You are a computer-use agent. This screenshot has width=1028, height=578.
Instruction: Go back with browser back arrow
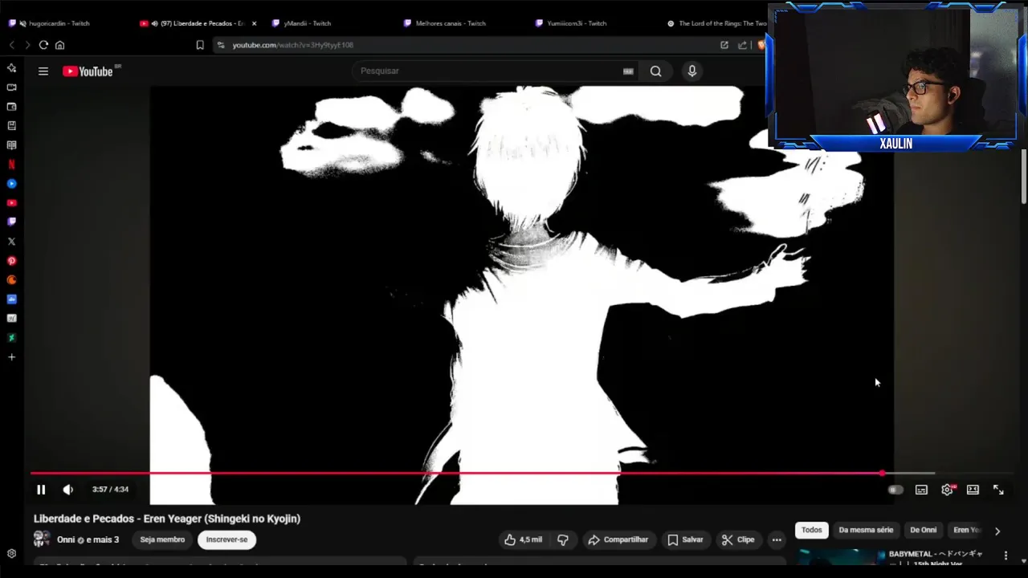coord(11,45)
